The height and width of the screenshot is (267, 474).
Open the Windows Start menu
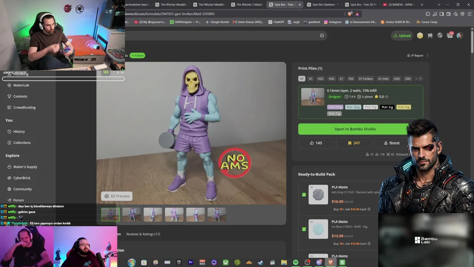pos(131,263)
